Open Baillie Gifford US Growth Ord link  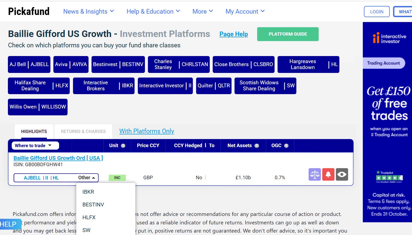tap(58, 158)
